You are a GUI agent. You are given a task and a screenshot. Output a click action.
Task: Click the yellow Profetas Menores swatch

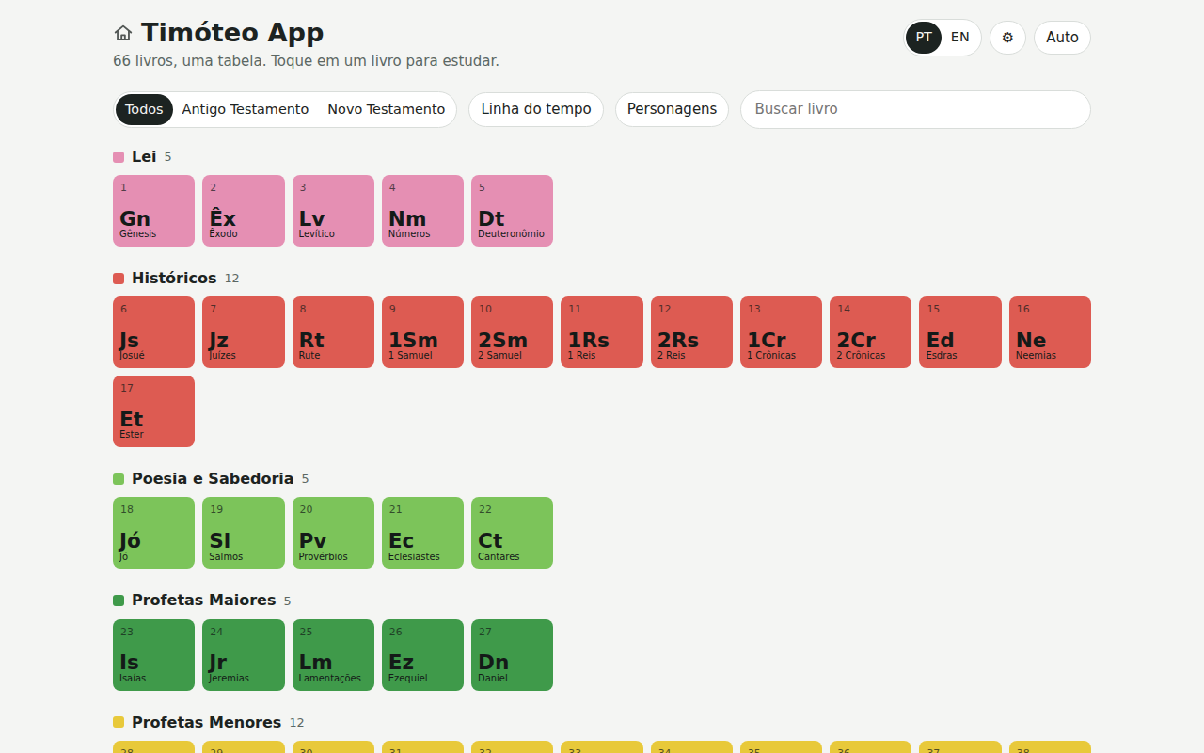click(x=119, y=722)
